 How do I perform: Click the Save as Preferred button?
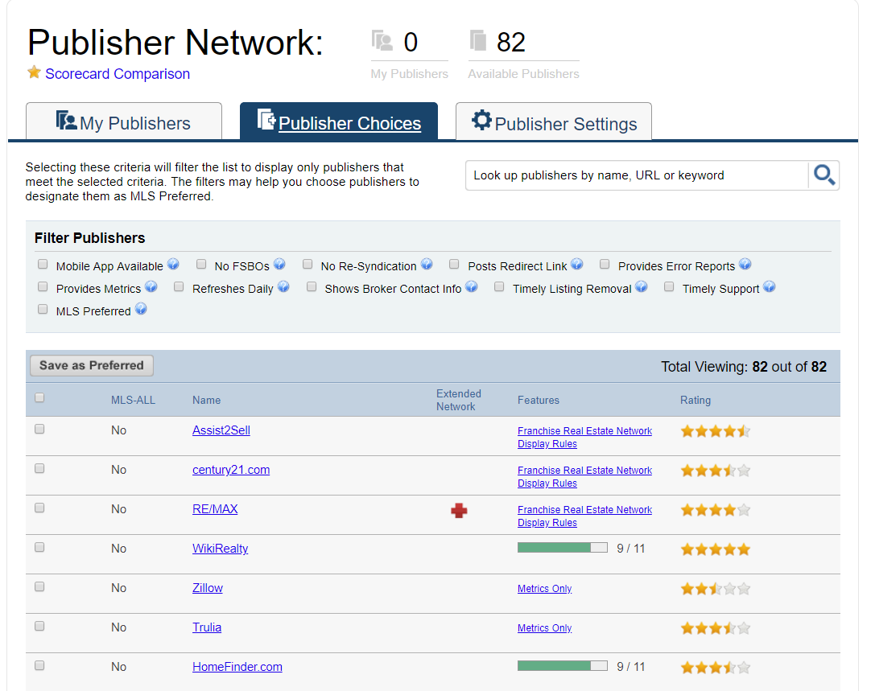[x=92, y=365]
